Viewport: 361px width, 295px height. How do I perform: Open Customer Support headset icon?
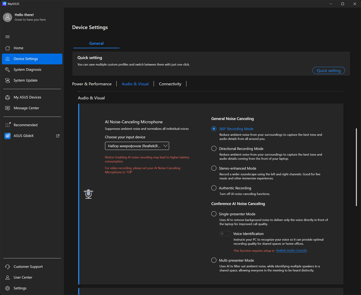click(x=7, y=266)
